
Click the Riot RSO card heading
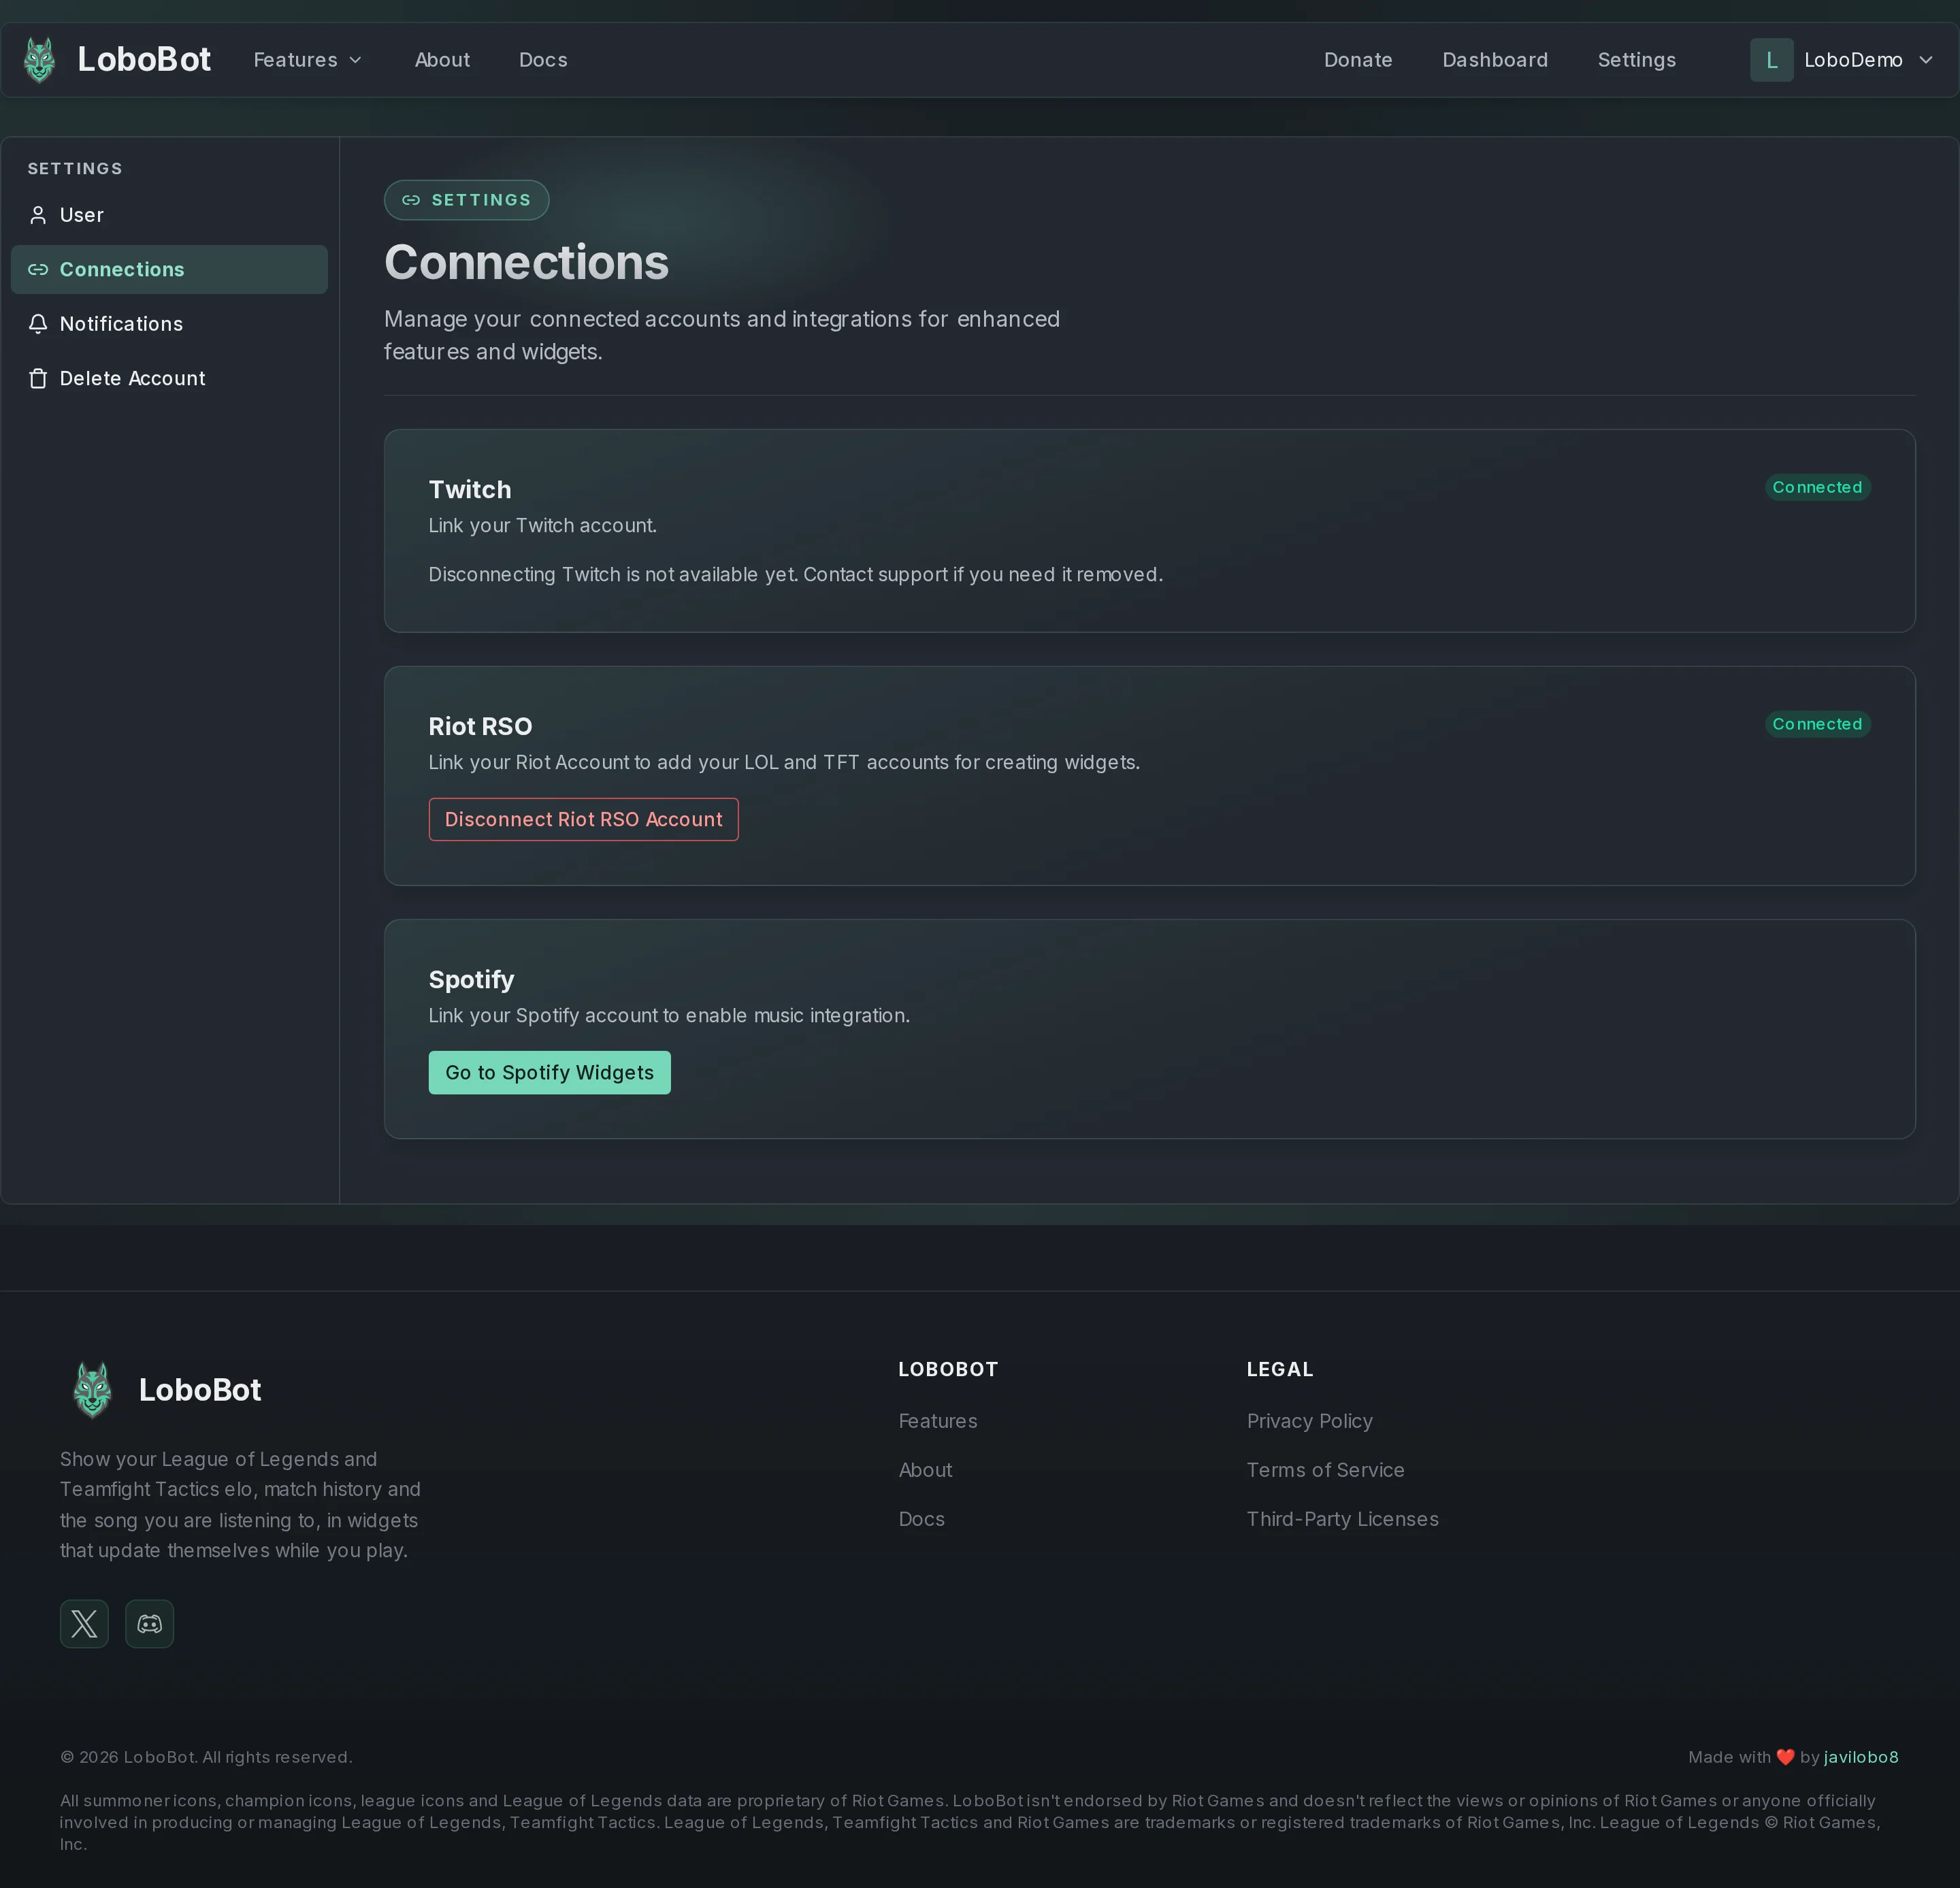480,727
